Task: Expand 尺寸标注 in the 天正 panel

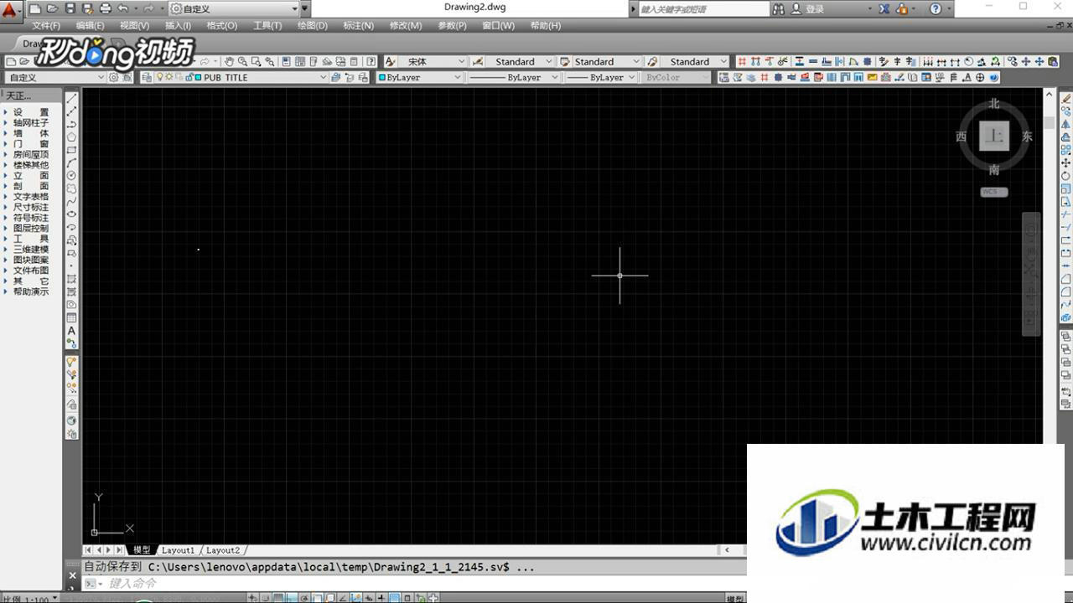Action: coord(27,207)
